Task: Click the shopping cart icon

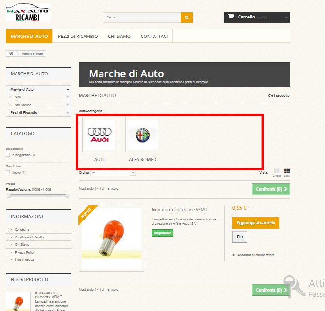Action: point(231,16)
